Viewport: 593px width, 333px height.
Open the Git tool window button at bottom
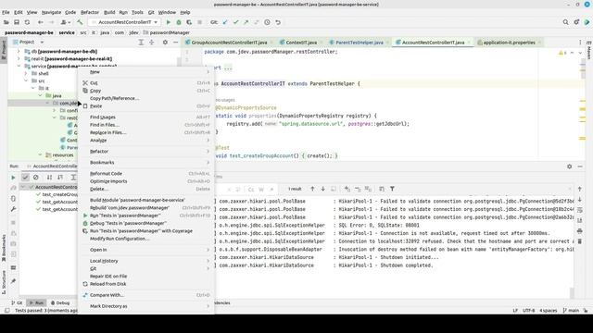17,302
